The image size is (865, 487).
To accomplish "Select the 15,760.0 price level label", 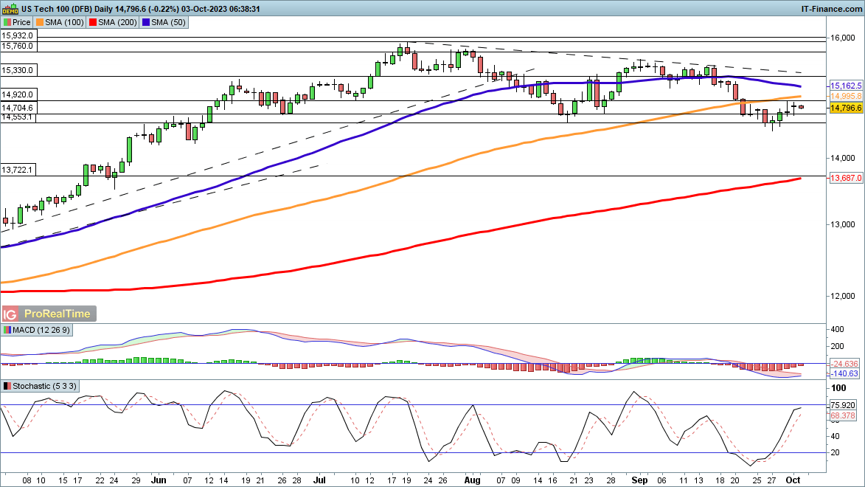I will (x=17, y=46).
